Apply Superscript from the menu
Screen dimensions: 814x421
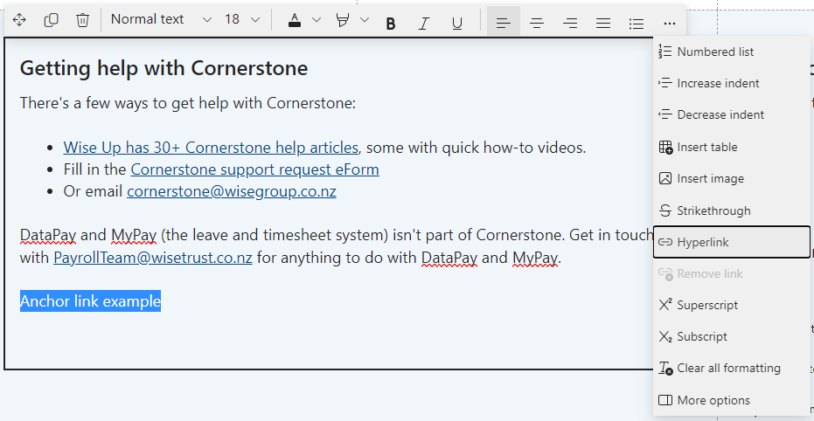tap(732, 305)
